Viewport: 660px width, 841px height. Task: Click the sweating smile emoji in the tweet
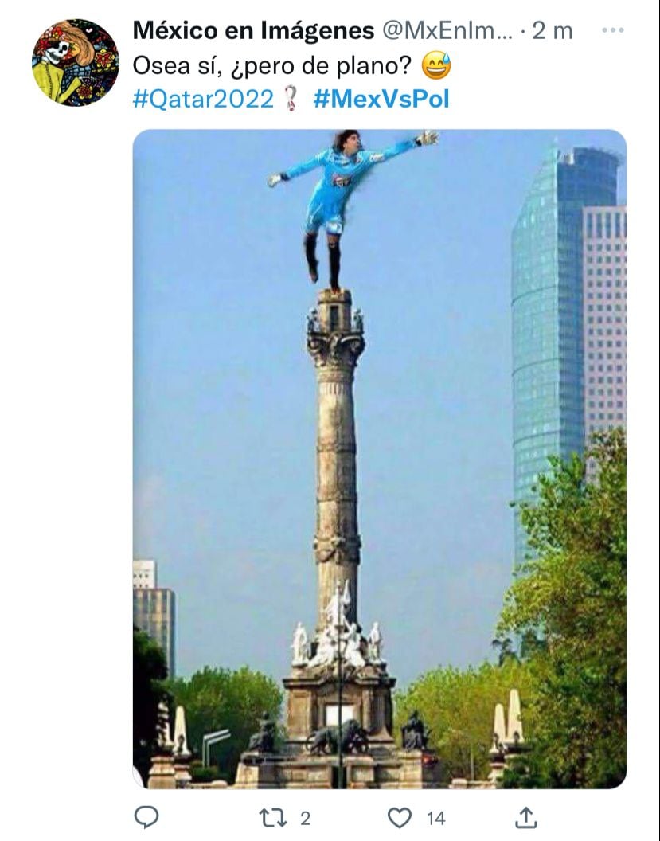click(436, 65)
